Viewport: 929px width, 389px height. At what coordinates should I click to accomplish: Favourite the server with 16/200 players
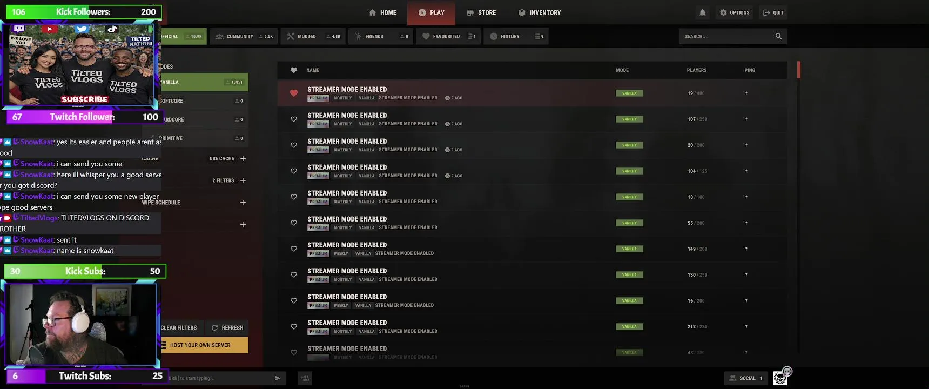294,301
